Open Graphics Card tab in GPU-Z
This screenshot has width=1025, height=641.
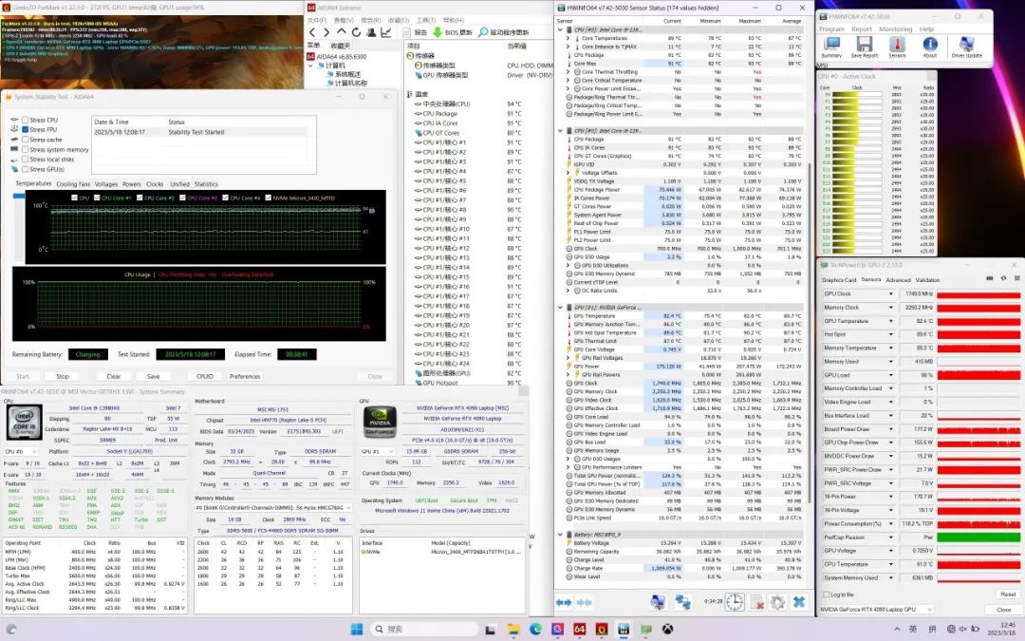point(839,280)
